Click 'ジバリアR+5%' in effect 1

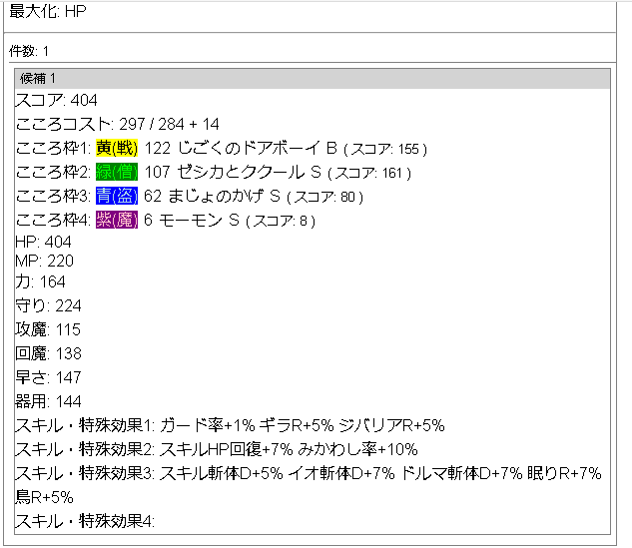pos(391,425)
